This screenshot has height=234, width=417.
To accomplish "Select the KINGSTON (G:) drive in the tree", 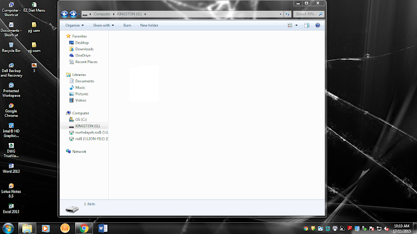I will [x=84, y=126].
